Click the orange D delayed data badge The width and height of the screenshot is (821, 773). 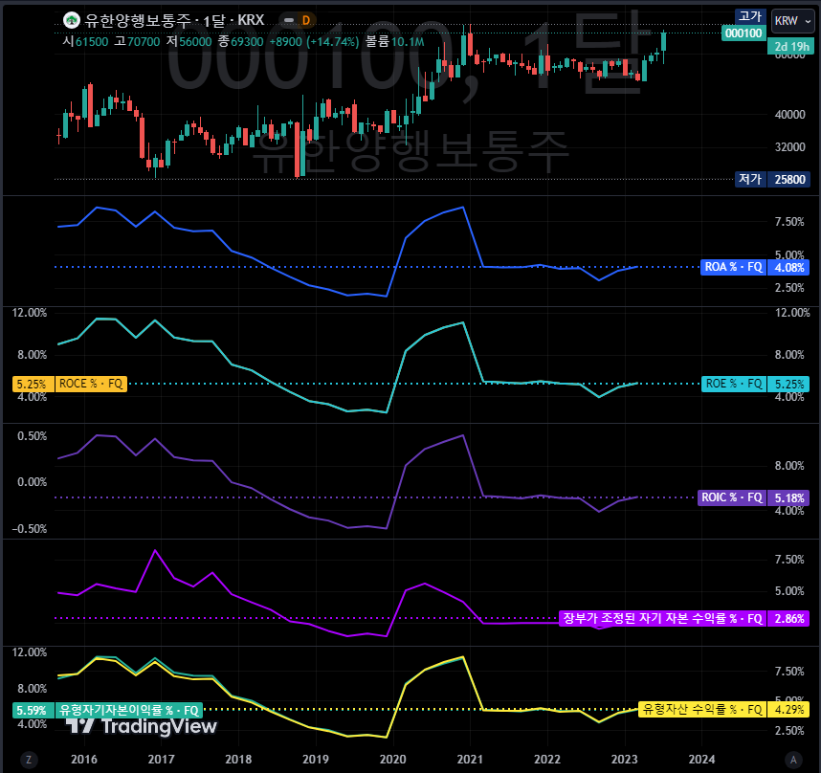306,20
